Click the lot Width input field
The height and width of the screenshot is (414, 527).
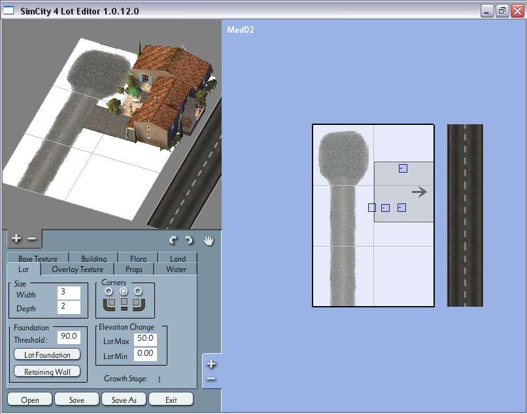(69, 292)
